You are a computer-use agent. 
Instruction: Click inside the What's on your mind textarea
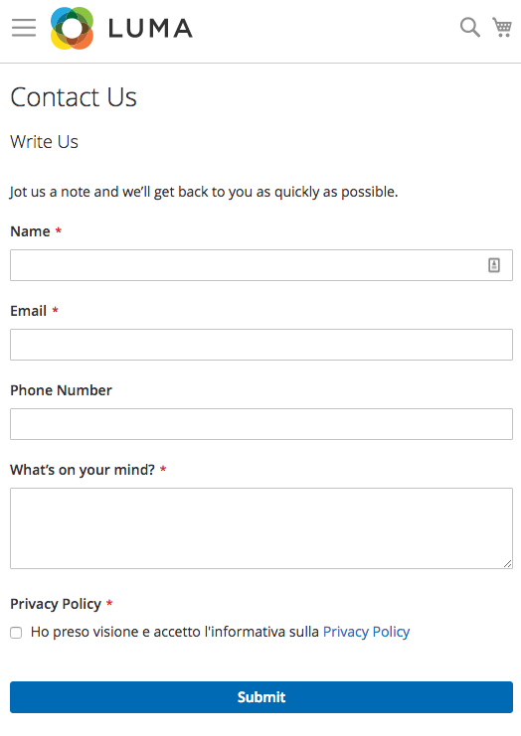[261, 528]
